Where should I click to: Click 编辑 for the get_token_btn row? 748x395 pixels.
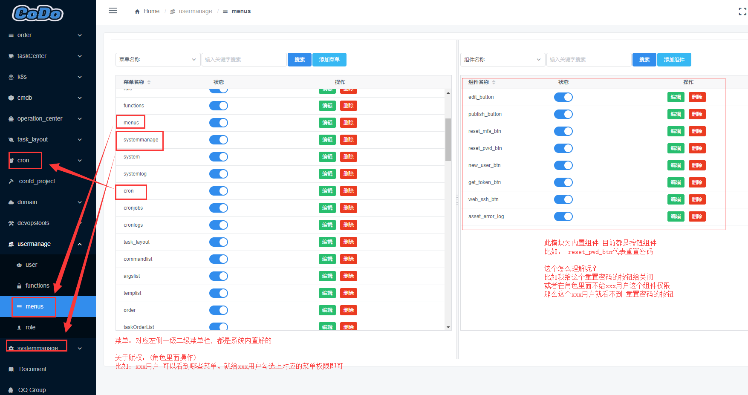676,182
